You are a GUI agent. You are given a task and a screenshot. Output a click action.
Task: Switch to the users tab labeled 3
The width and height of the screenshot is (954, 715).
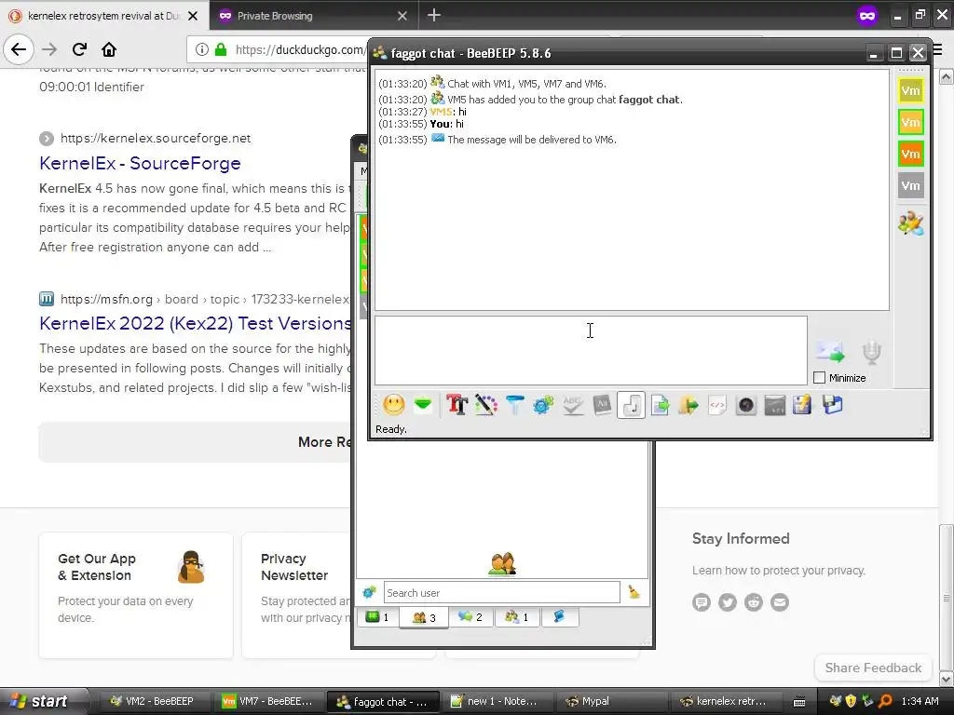[x=424, y=618]
